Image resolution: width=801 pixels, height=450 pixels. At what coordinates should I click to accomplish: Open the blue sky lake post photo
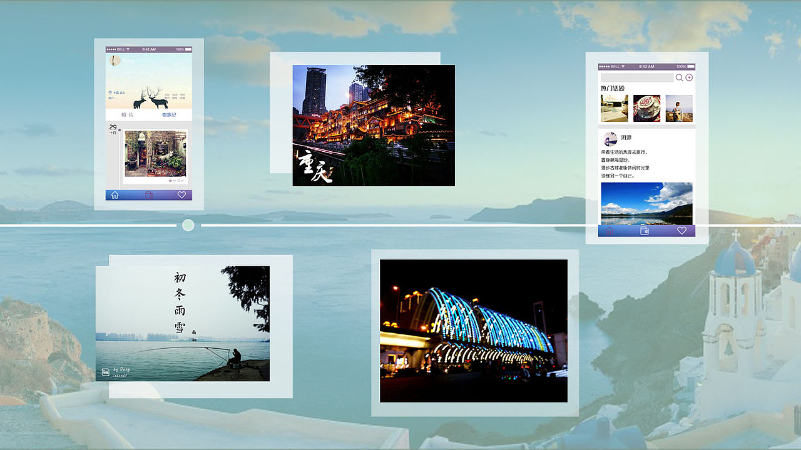click(x=646, y=203)
